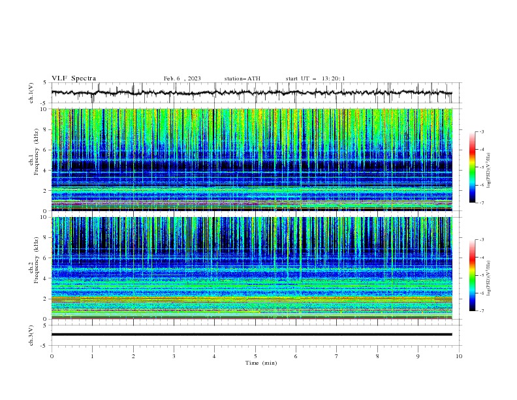This screenshot has width=517, height=400.
Task: Click the "VLF Spectra" plot title
Action: pyautogui.click(x=74, y=78)
